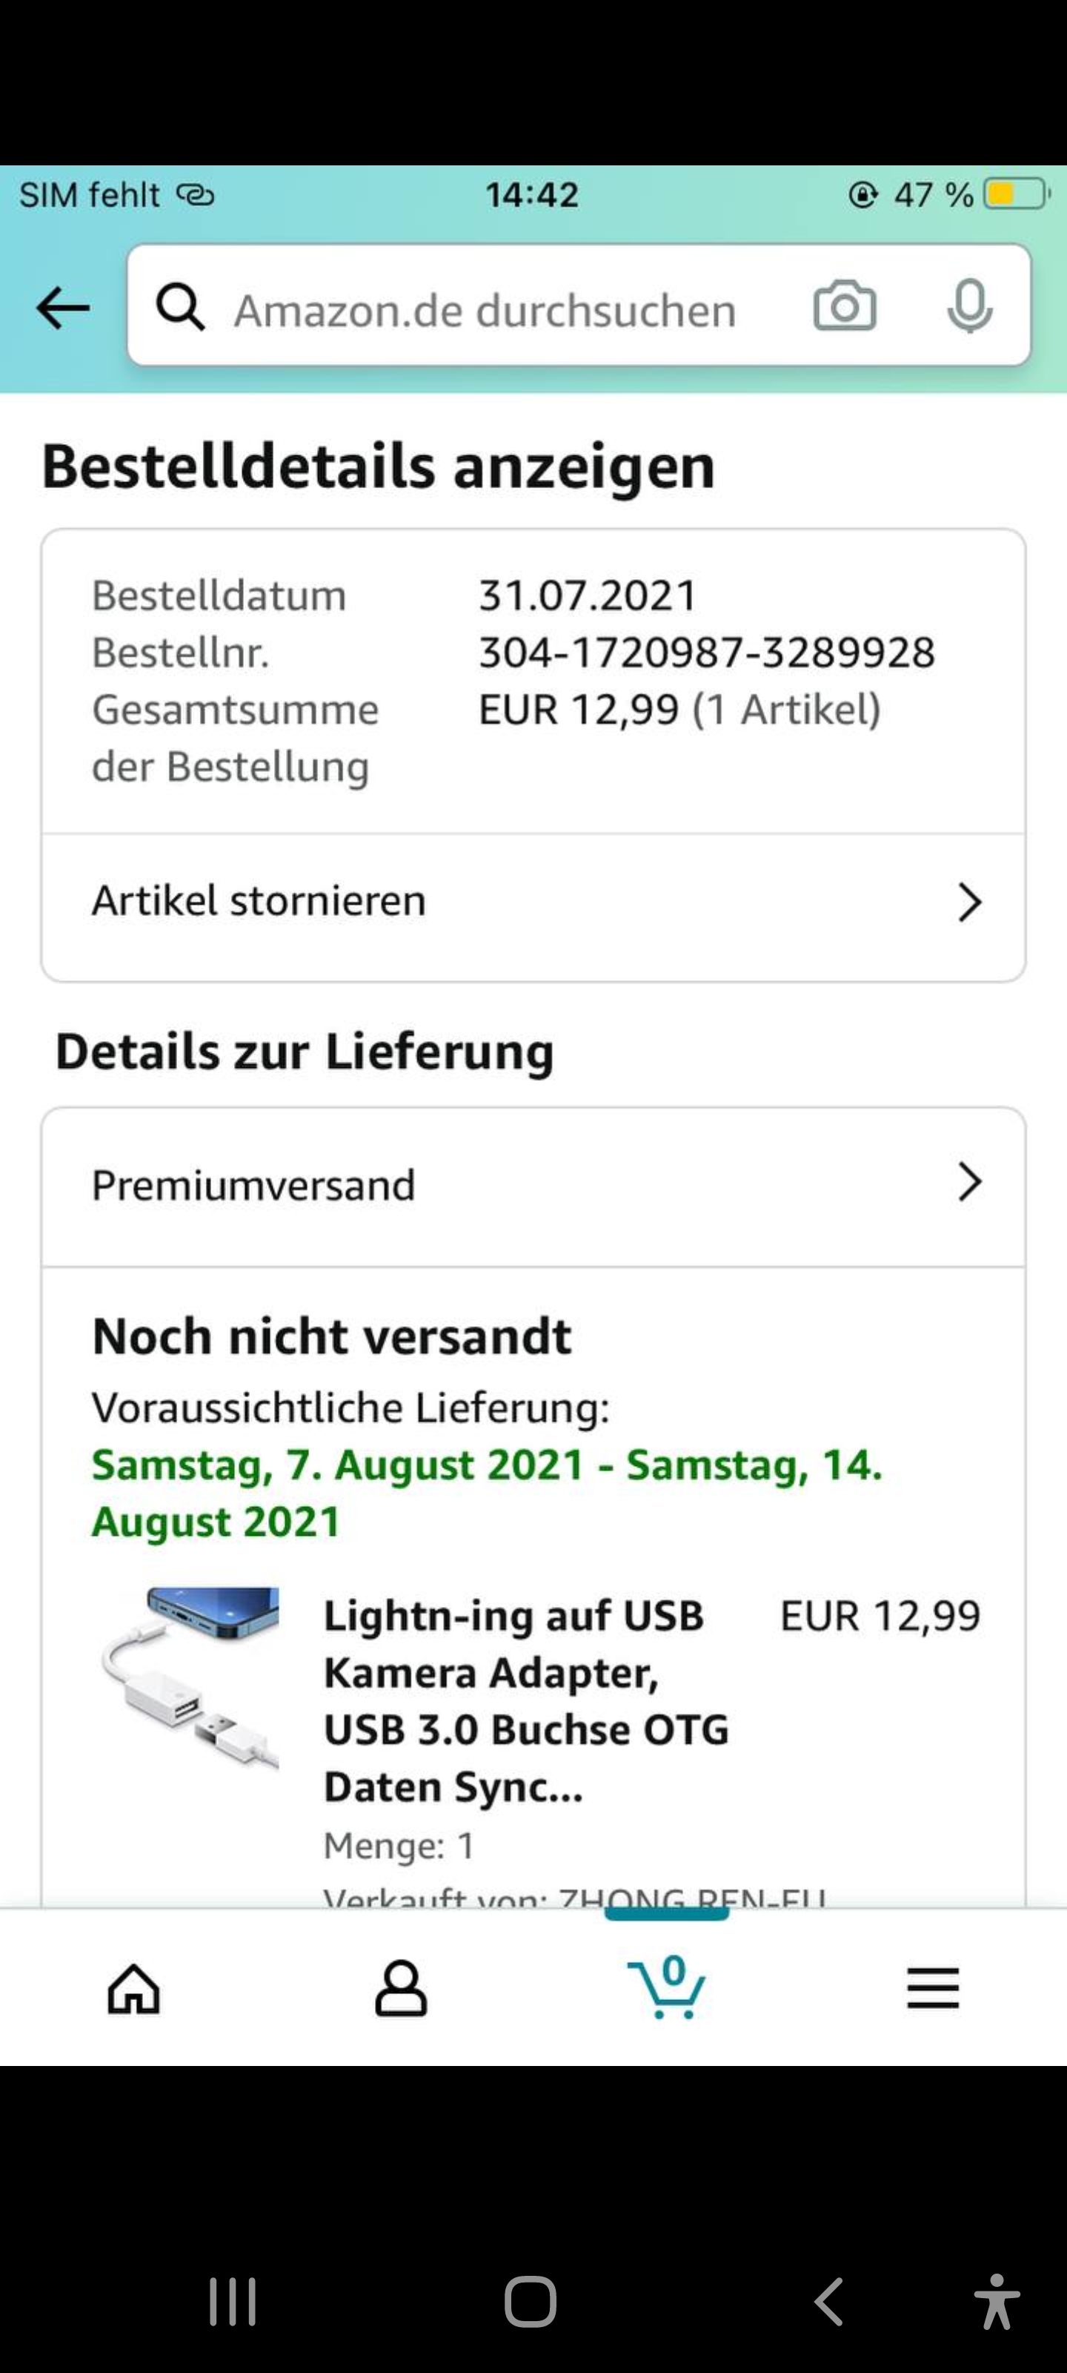Viewport: 1067px width, 2373px height.
Task: Open the hamburger menu tab
Action: 933,1989
